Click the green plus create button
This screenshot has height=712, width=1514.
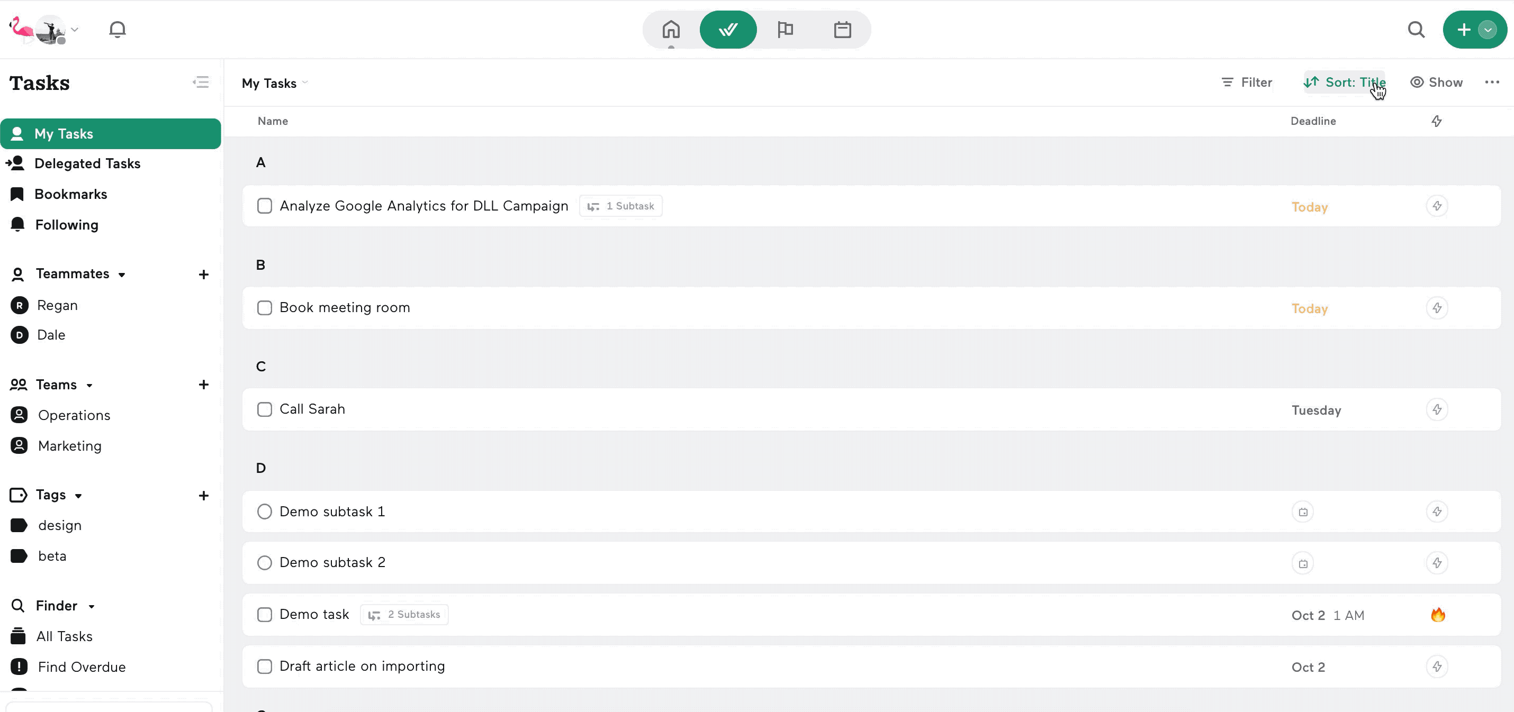[1464, 30]
